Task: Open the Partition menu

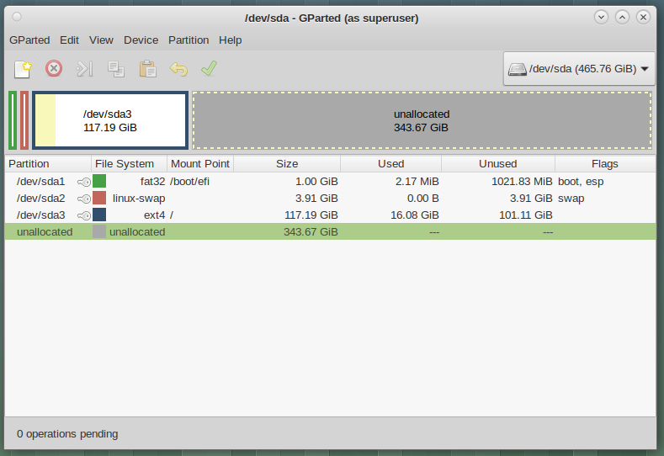Action: coord(189,40)
